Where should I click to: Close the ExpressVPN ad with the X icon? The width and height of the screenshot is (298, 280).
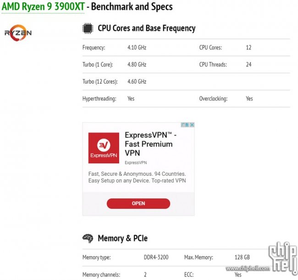point(192,125)
